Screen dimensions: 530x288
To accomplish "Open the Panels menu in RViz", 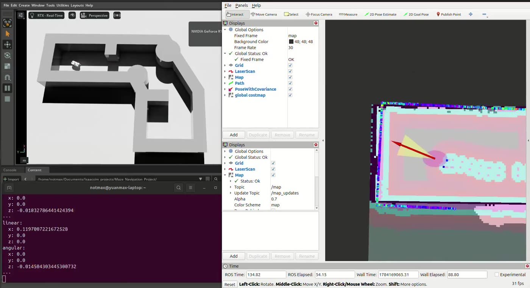I will pos(242,5).
